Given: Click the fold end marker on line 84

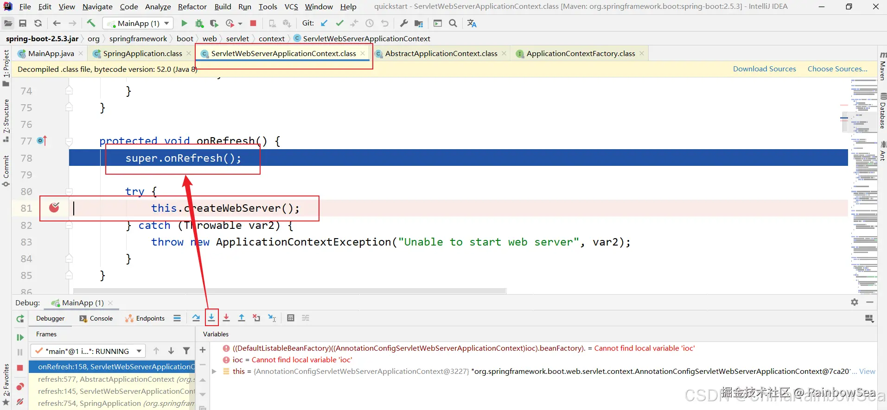Looking at the screenshot, I should [x=69, y=259].
